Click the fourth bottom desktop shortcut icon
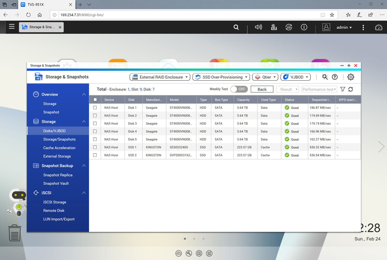387x260 pixels. click(x=209, y=253)
